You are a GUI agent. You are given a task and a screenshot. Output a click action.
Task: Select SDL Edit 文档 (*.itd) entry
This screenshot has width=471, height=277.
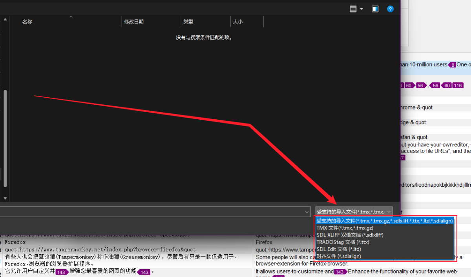[x=339, y=249]
